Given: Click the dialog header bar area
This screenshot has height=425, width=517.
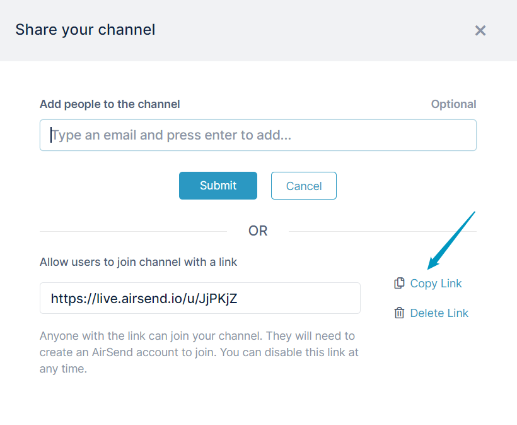Looking at the screenshot, I should (258, 30).
